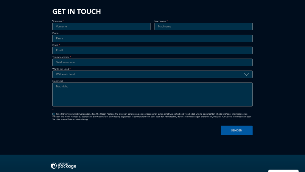Click the Nachname input field
This screenshot has height=172, width=305.
(203, 27)
